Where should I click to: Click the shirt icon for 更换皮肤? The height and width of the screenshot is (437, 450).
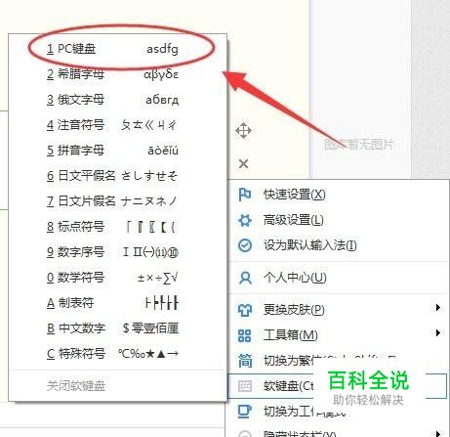(245, 310)
